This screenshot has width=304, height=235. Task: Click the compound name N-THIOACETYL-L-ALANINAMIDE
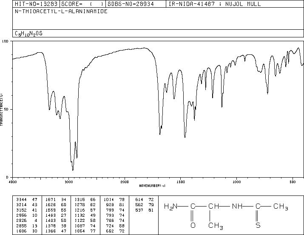pos(61,11)
